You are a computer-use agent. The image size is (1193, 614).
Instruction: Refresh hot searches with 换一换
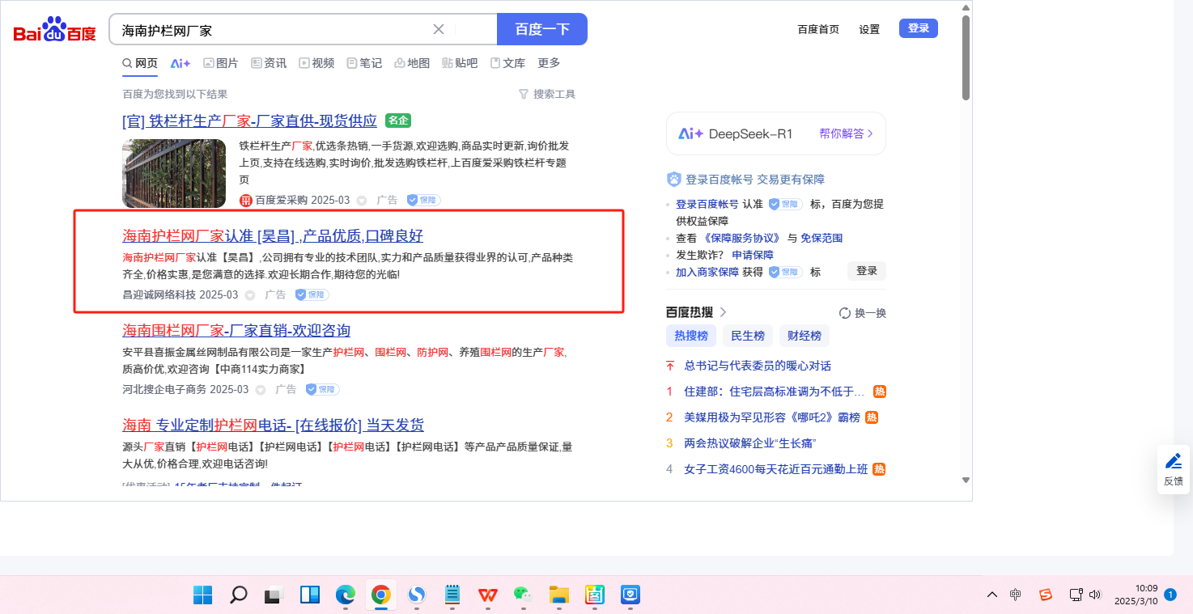click(863, 313)
